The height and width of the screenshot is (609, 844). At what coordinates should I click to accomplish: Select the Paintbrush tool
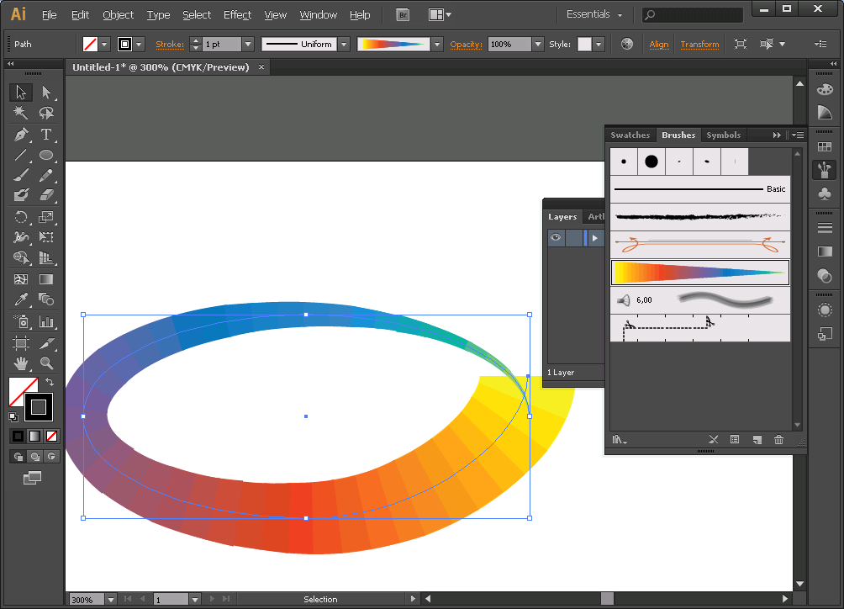click(x=20, y=175)
